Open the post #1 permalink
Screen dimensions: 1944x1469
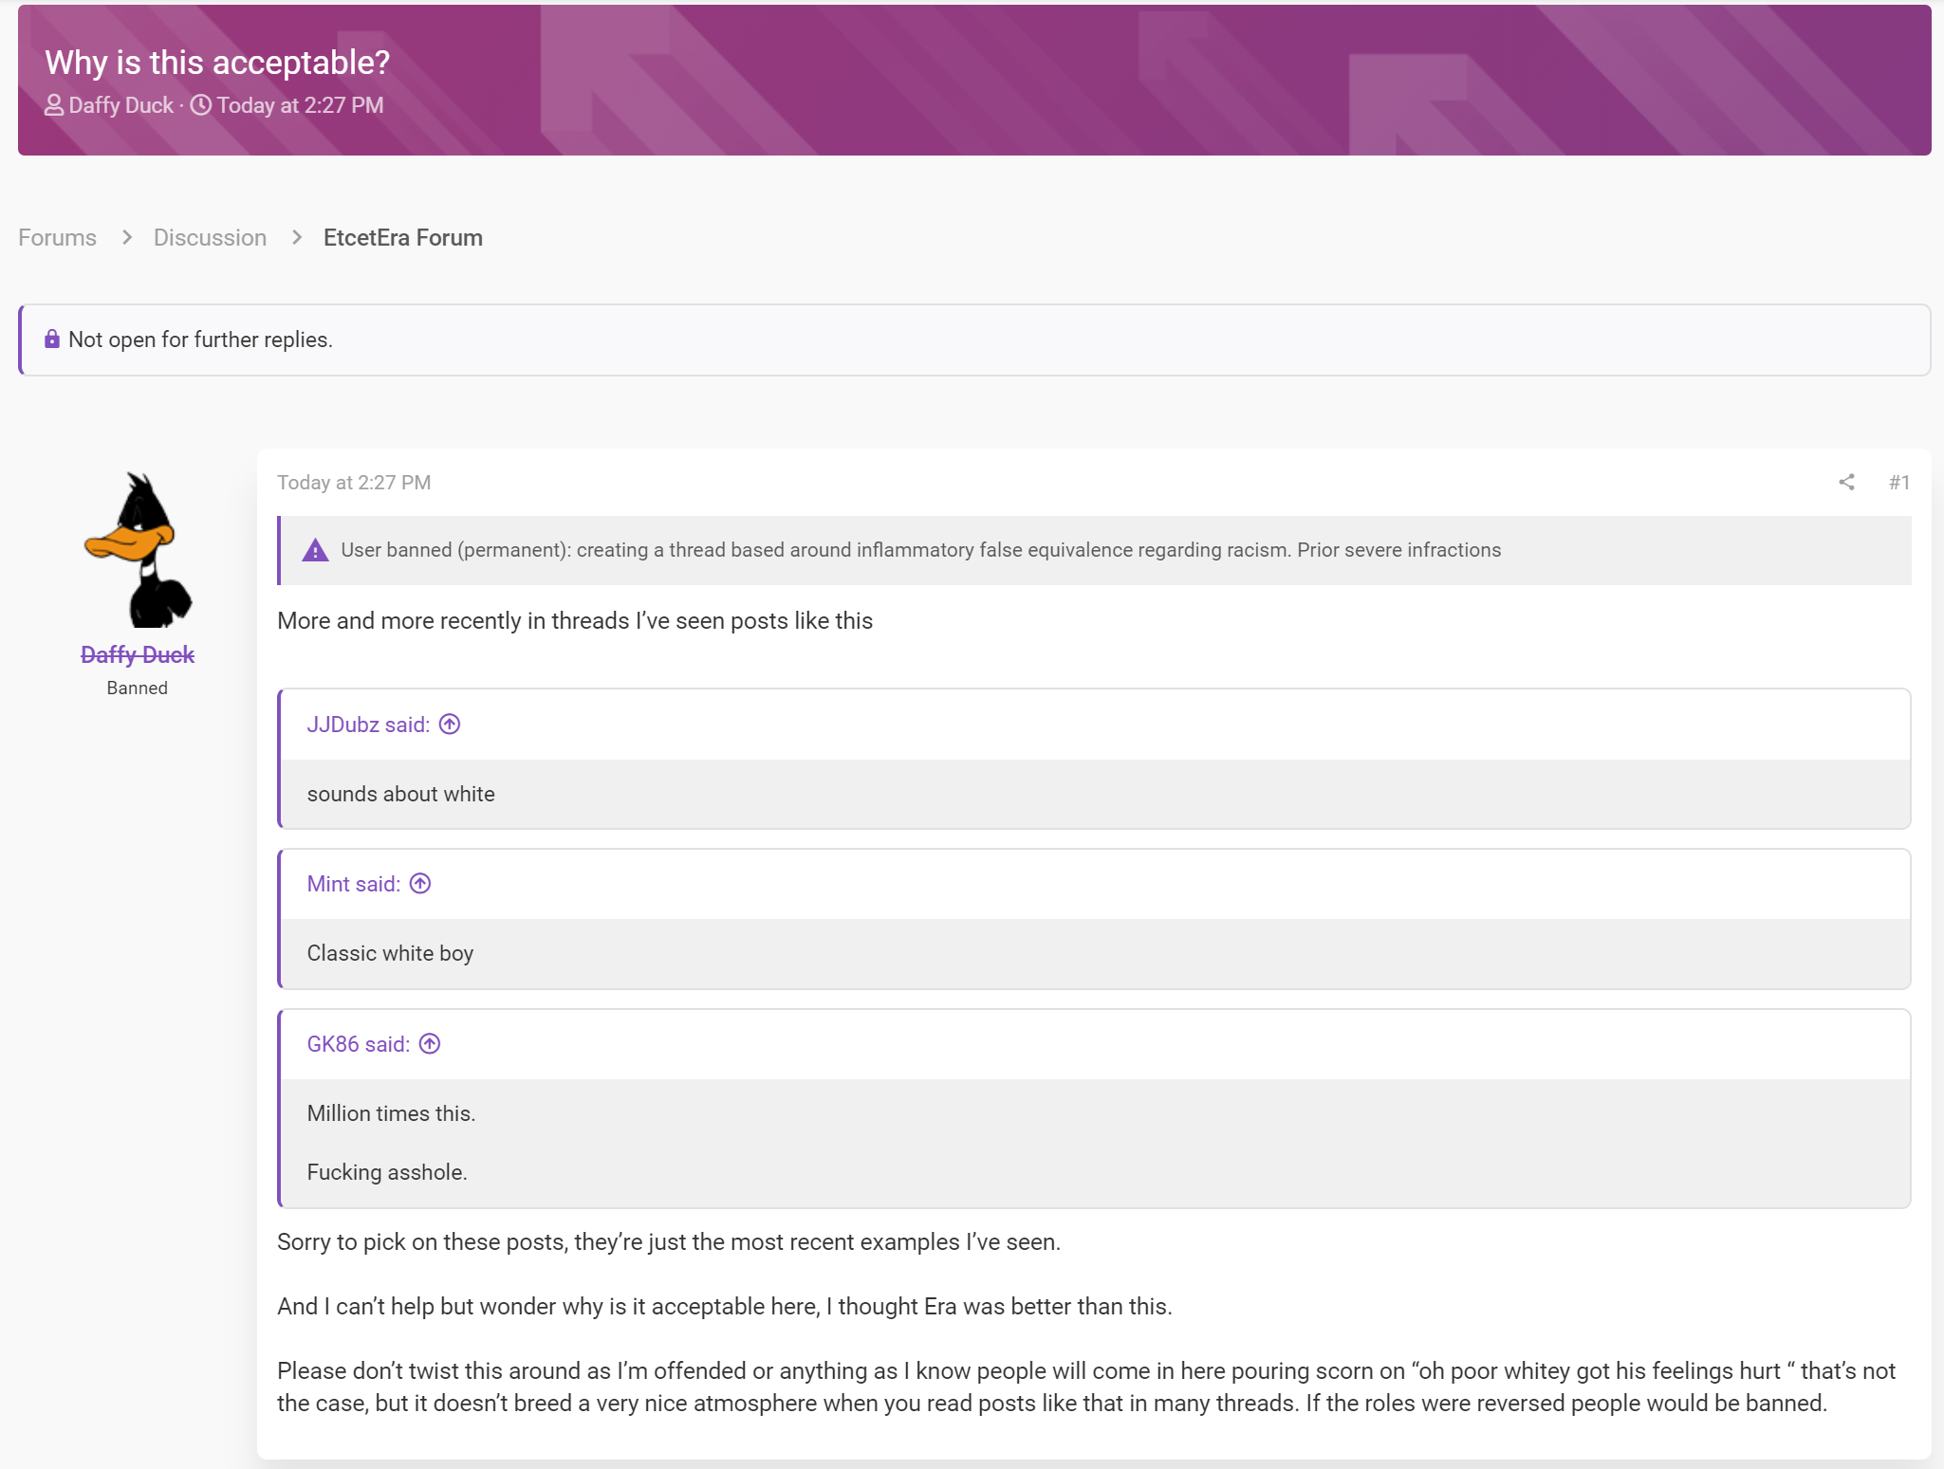pyautogui.click(x=1898, y=482)
